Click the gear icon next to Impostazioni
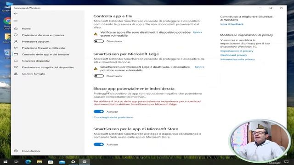Screen dimensions: 294x165 tap(16, 151)
